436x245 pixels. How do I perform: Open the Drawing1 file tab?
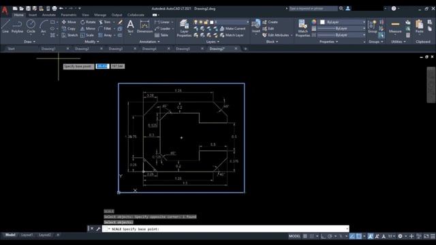(x=48, y=49)
